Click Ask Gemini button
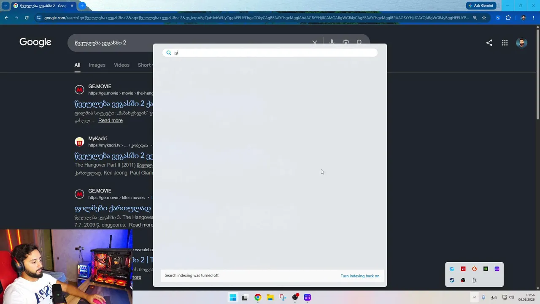Image resolution: width=540 pixels, height=304 pixels. pos(481,5)
